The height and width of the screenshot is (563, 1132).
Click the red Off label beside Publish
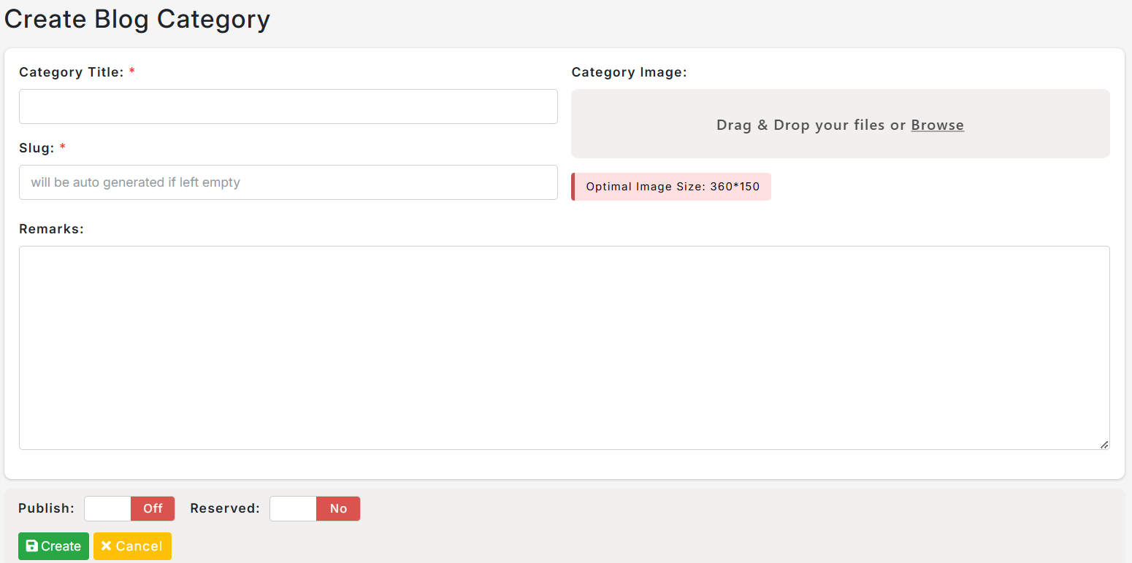point(153,508)
